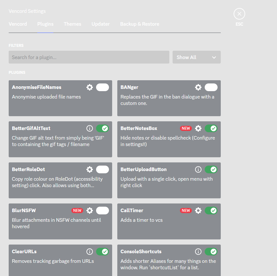Click the CallTimer plugin title
This screenshot has width=277, height=276.
[x=132, y=211]
